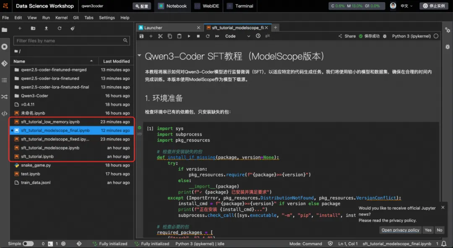This screenshot has height=248, width=453.
Task: Collapse the Qwen3-Coder SFT heading section
Action: click(139, 55)
